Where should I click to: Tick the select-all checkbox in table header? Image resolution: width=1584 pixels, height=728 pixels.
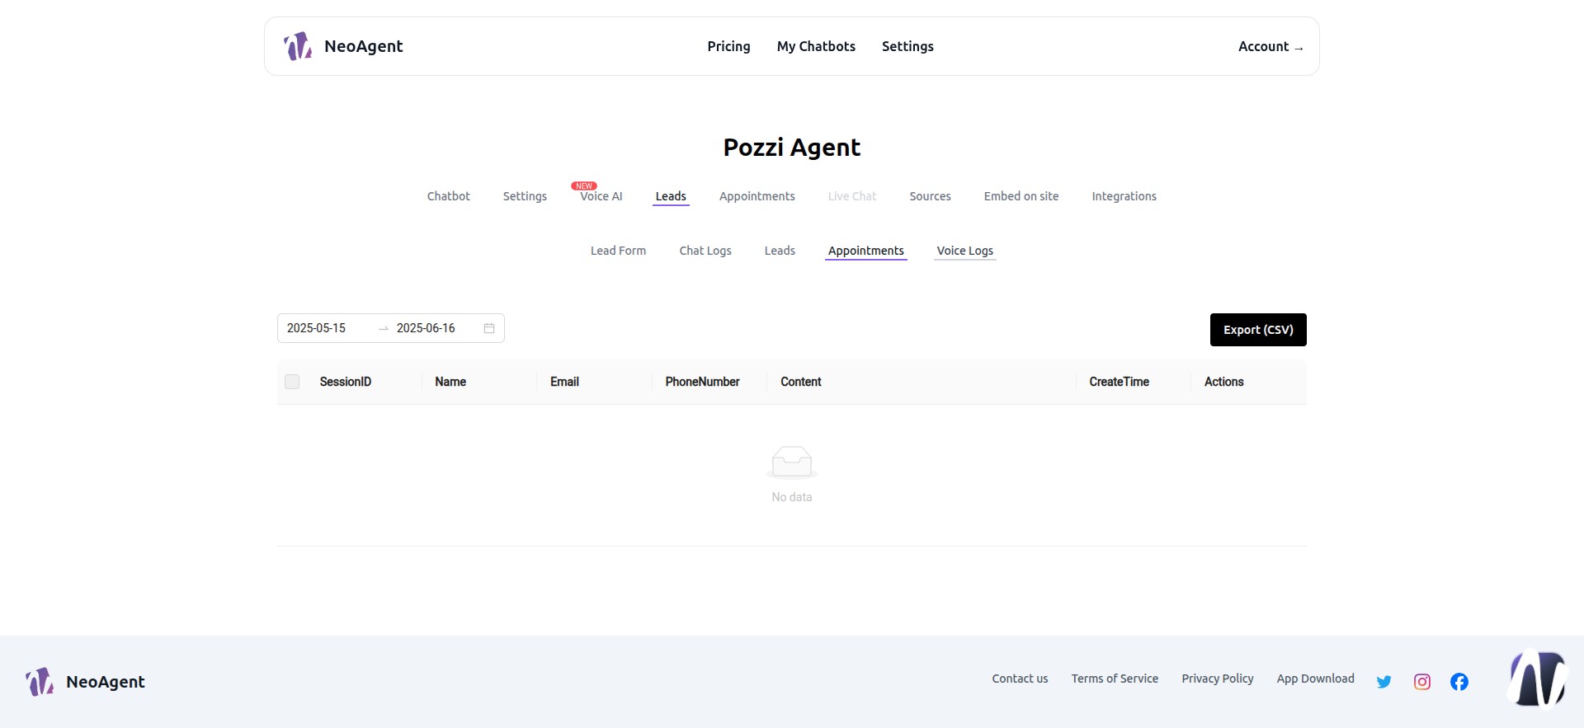(292, 382)
